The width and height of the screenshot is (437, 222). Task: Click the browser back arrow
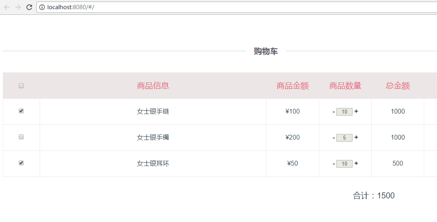pyautogui.click(x=7, y=7)
